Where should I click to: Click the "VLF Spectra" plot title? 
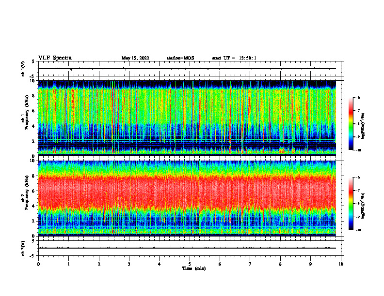tap(55, 58)
